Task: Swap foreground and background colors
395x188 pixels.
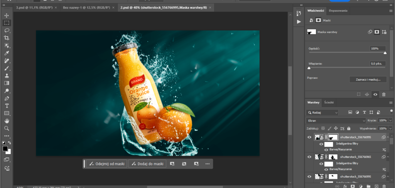Action: (x=10, y=143)
